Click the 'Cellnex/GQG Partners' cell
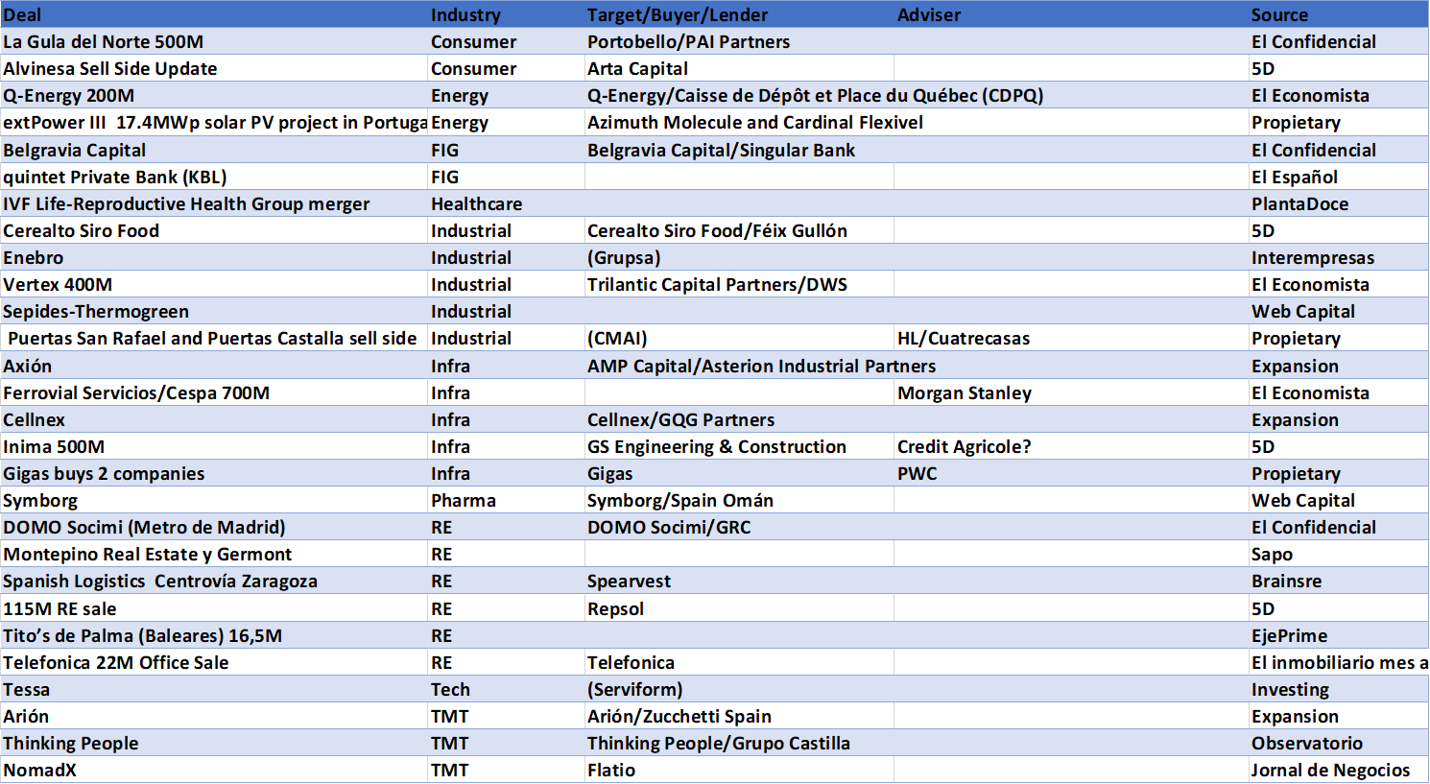The height and width of the screenshot is (784, 1430). tap(739, 419)
